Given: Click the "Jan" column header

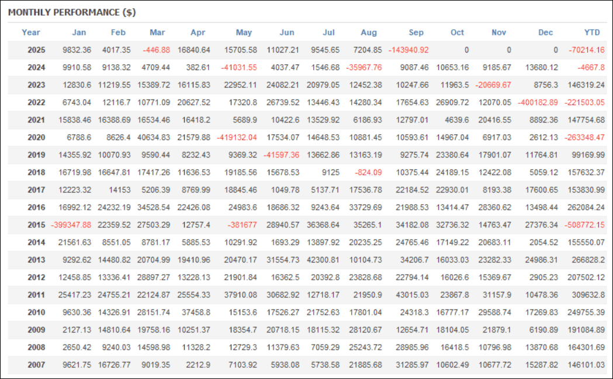Looking at the screenshot, I should pyautogui.click(x=78, y=33).
